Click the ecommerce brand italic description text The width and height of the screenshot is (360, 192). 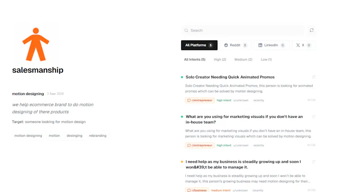click(53, 108)
